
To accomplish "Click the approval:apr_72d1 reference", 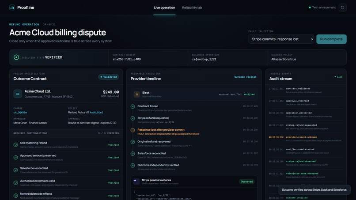I will coord(230,94).
